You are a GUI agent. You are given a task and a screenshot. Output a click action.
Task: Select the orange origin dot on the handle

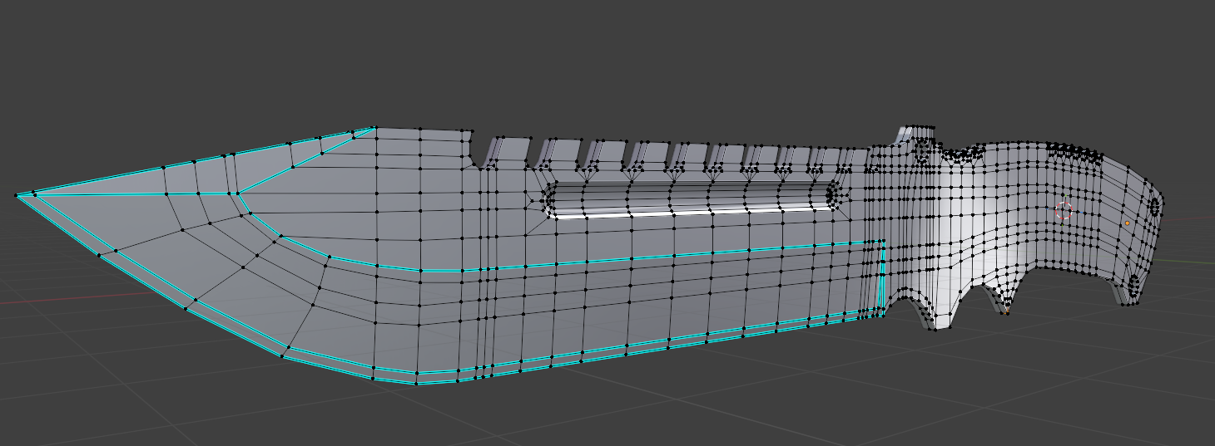pos(1128,223)
